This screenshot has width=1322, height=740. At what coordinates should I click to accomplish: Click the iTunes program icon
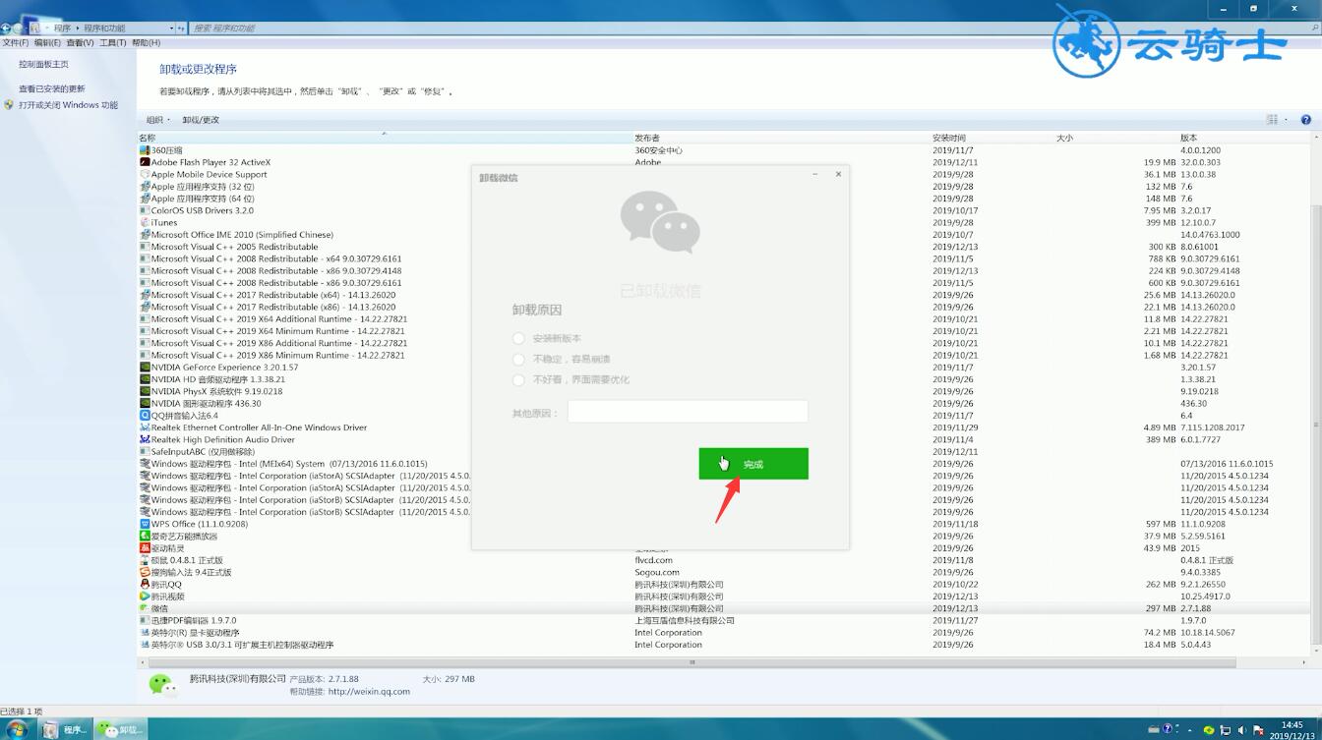[x=145, y=222]
